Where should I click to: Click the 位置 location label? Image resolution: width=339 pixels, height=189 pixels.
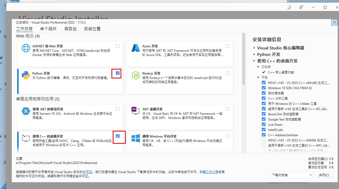pyautogui.click(x=19, y=159)
